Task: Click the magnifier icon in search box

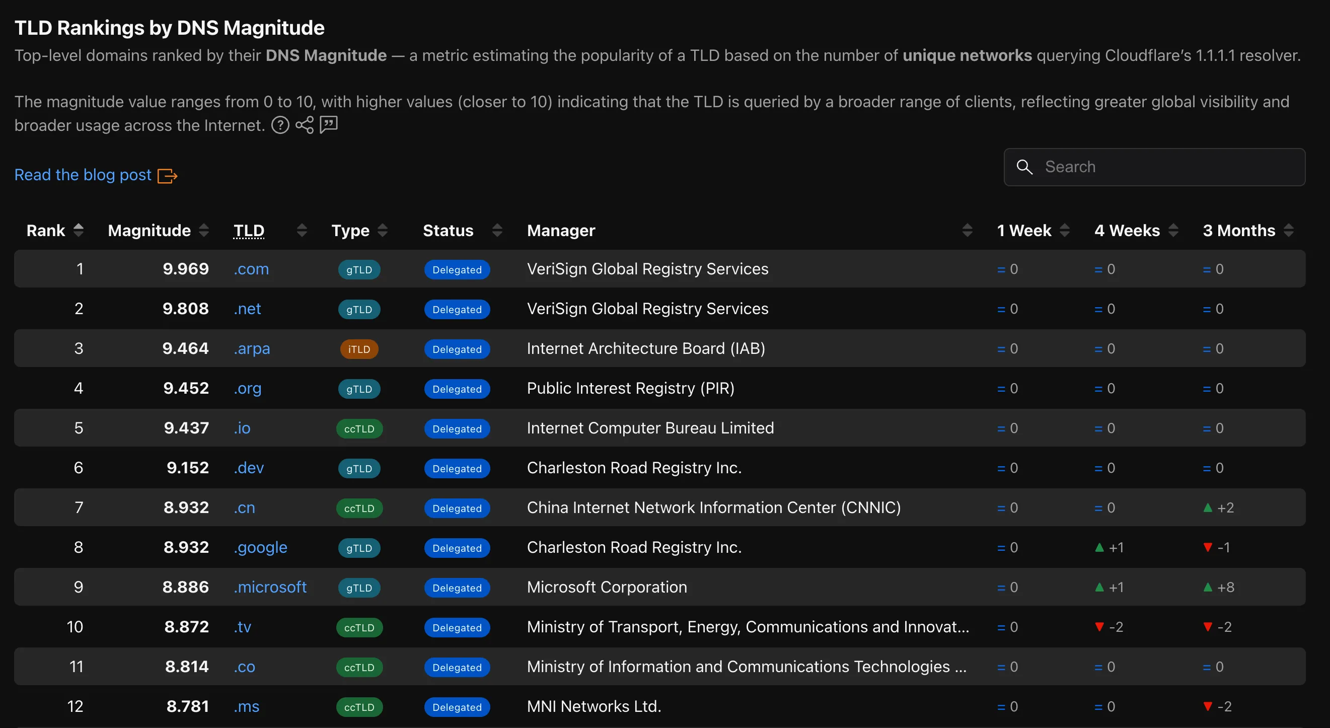Action: tap(1024, 167)
